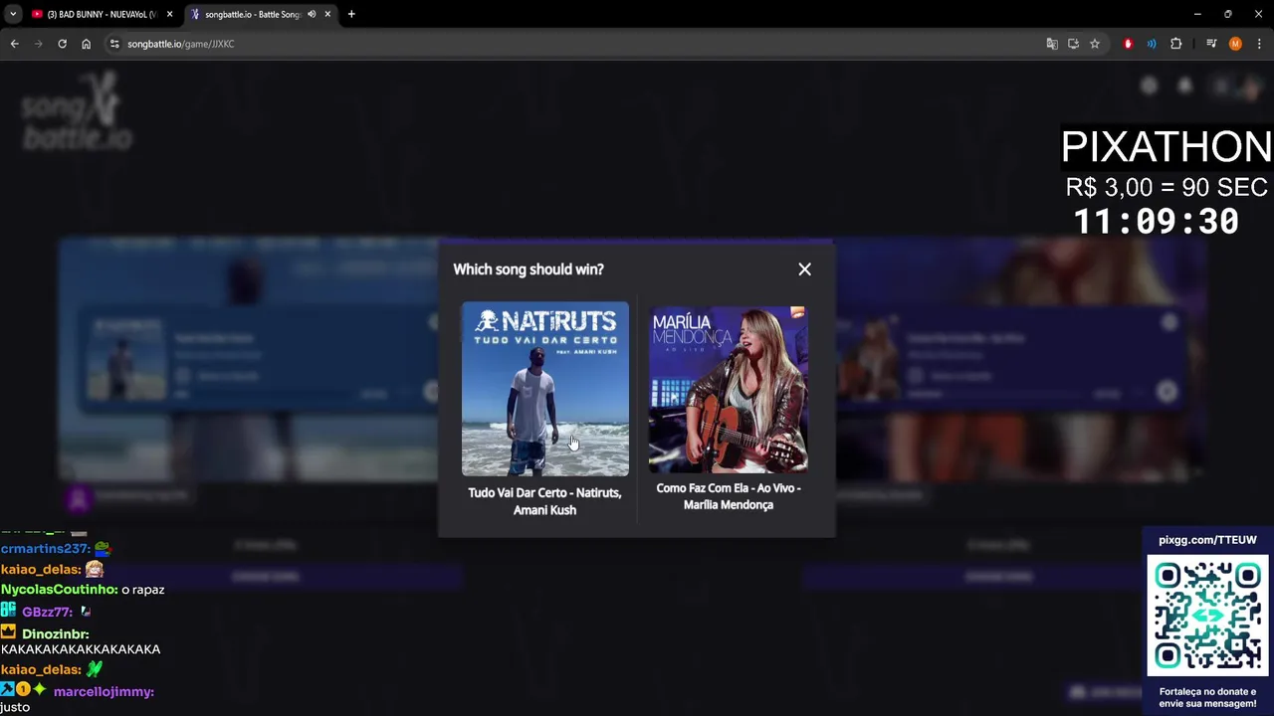The image size is (1274, 716).
Task: Click the 11:09:30 countdown timer
Action: pos(1156,221)
